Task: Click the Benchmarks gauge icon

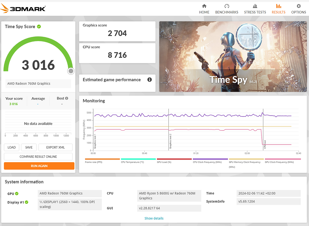Action: click(x=227, y=6)
